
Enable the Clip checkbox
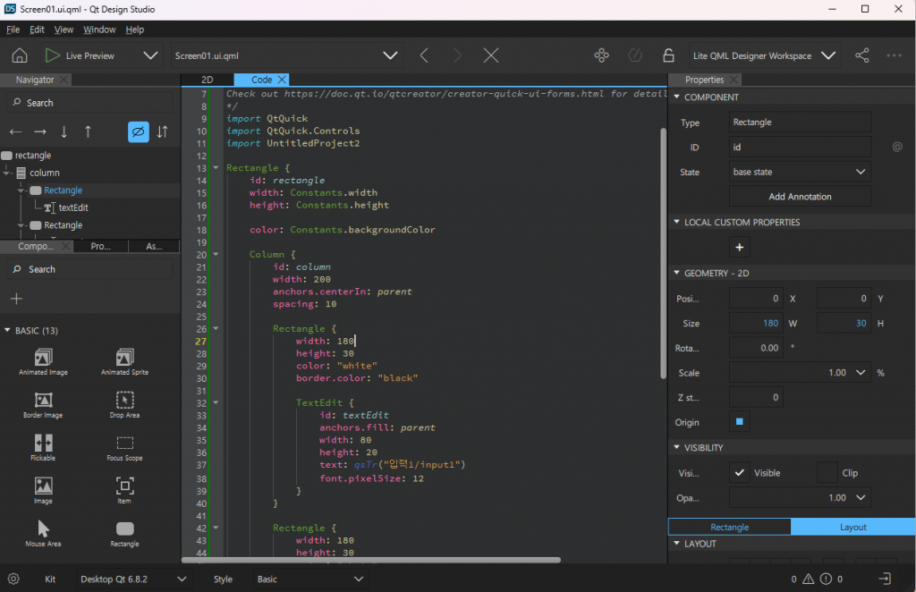tap(827, 472)
